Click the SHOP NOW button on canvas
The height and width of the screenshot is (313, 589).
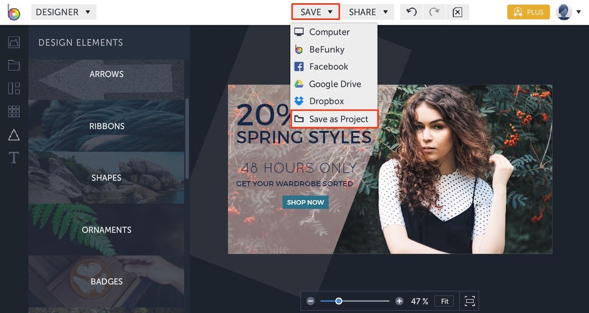(305, 202)
